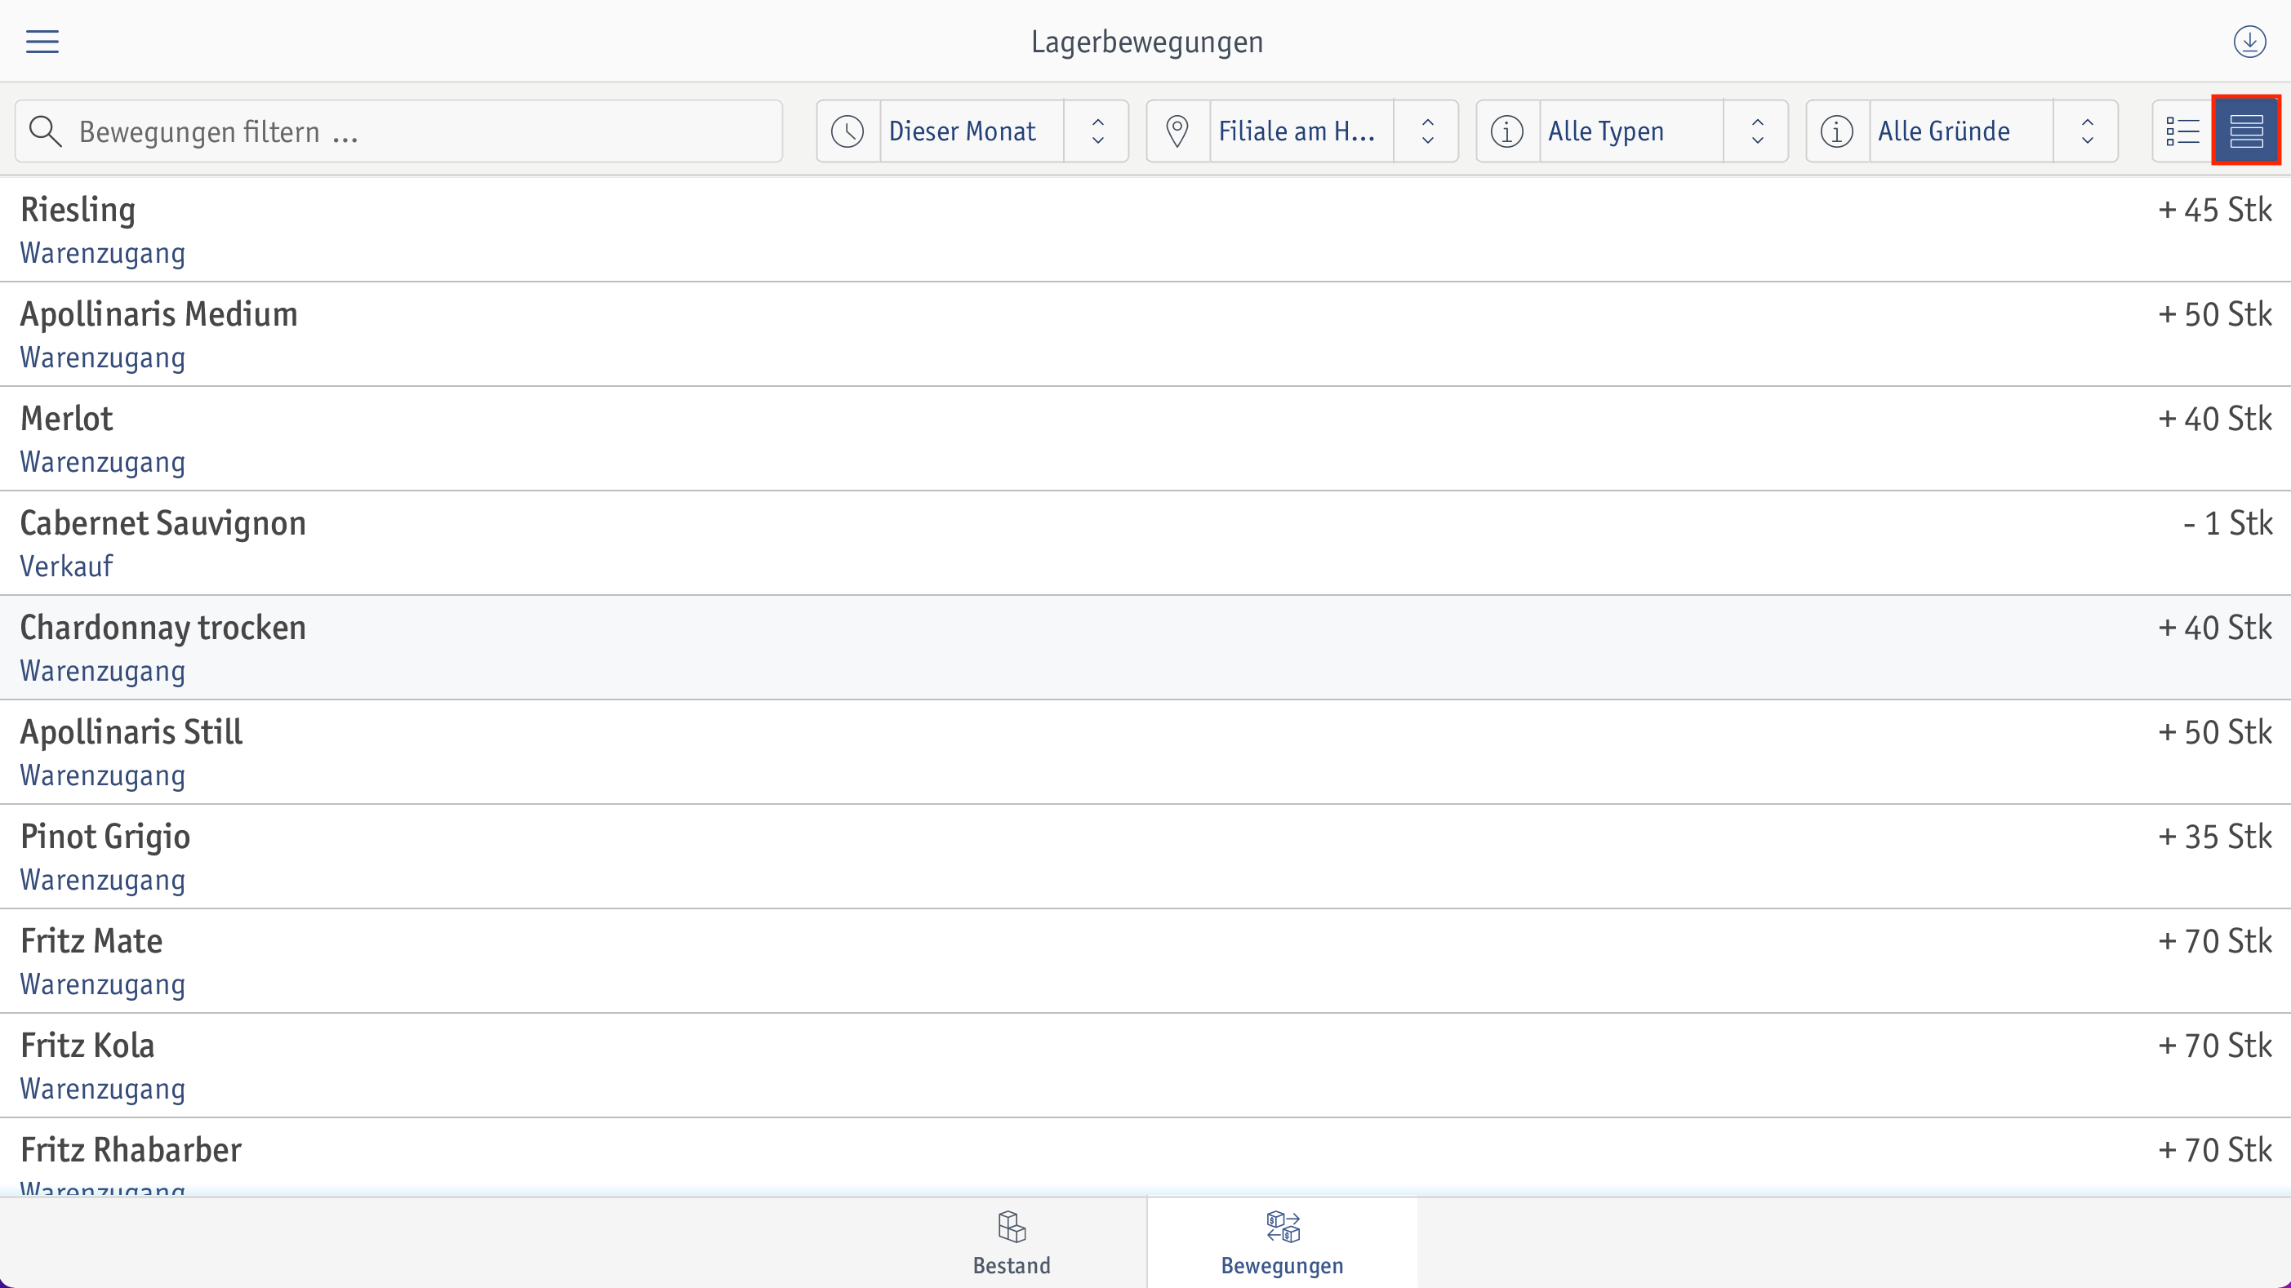Click the stepper arrows next to Filiale am H...
Image resolution: width=2291 pixels, height=1288 pixels.
pos(1427,131)
